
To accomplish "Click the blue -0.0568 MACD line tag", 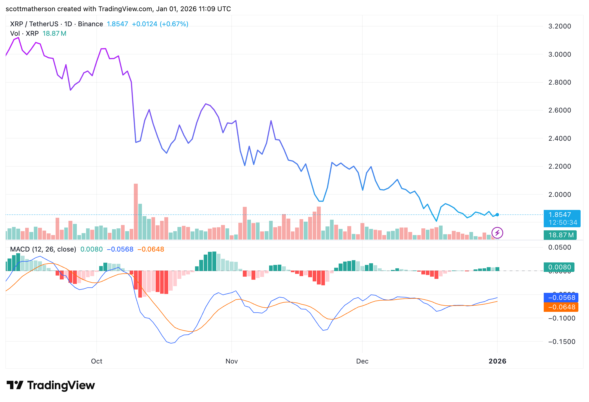I will 561,298.
